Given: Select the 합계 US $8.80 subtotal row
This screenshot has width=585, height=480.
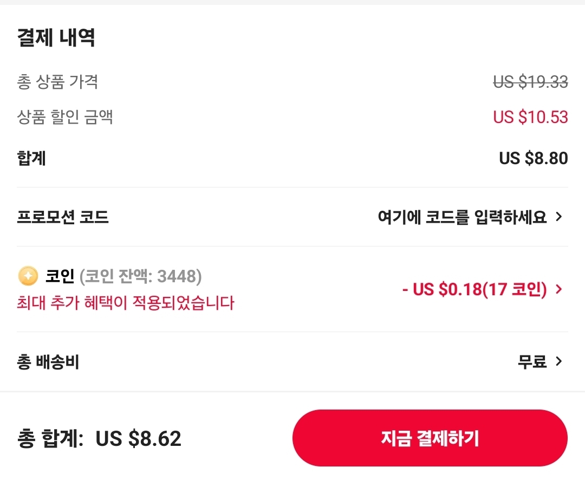Looking at the screenshot, I should pyautogui.click(x=292, y=158).
